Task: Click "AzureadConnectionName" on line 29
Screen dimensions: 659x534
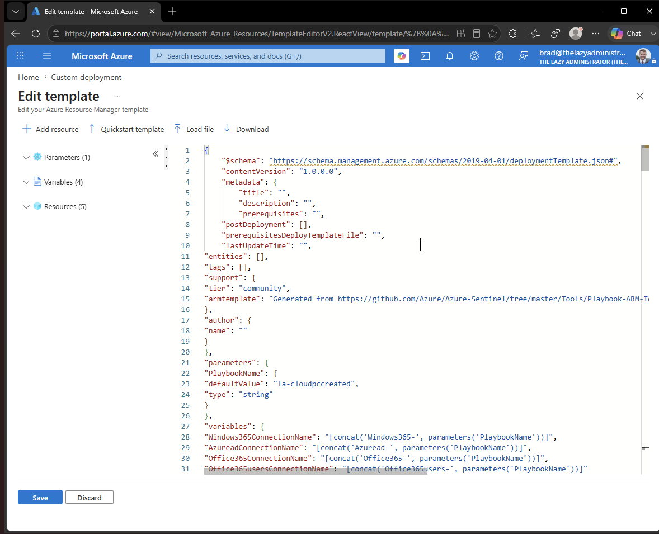Action: pos(253,447)
